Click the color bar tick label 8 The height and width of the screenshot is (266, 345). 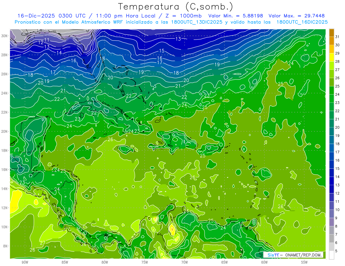click(x=336, y=226)
